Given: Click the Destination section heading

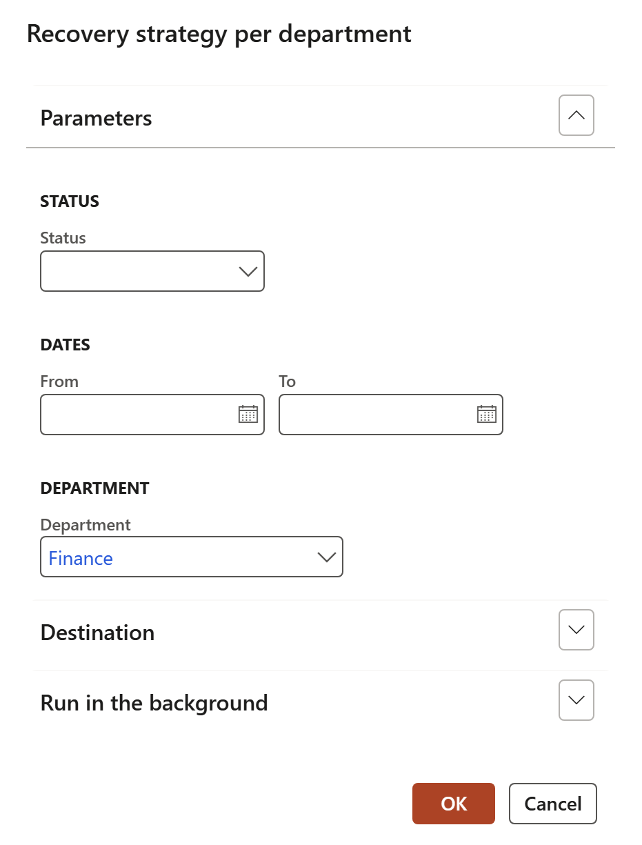Looking at the screenshot, I should pyautogui.click(x=98, y=633).
